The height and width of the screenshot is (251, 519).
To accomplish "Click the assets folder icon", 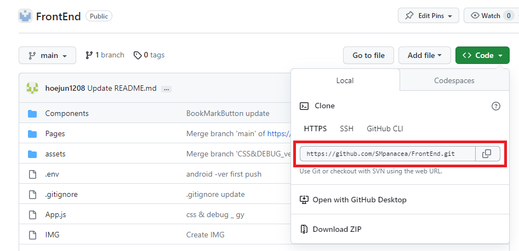I will [x=32, y=154].
